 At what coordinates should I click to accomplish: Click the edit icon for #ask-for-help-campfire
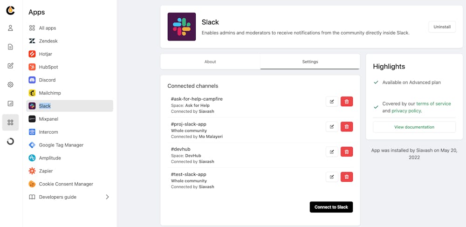[x=332, y=102]
